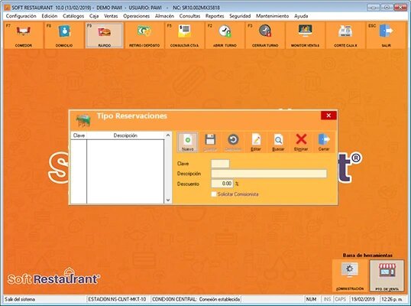This screenshot has height=306, width=411.
Task: Close the Tipo Reservaciones dialog
Action: coord(328,116)
